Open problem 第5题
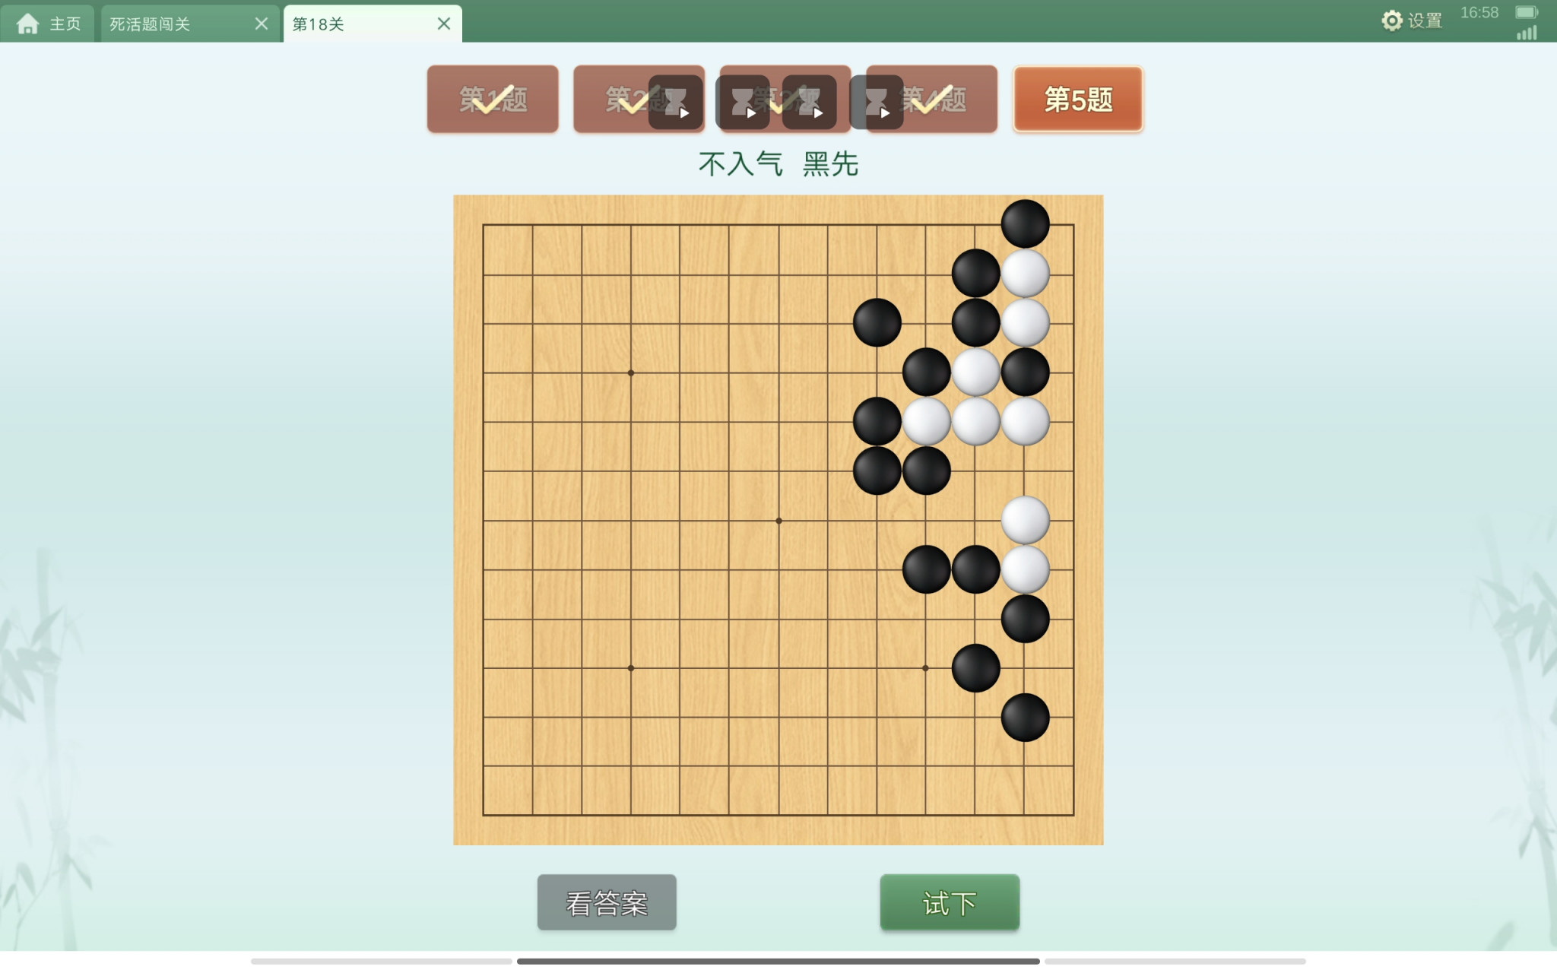Image resolution: width=1557 pixels, height=973 pixels. 1077,99
